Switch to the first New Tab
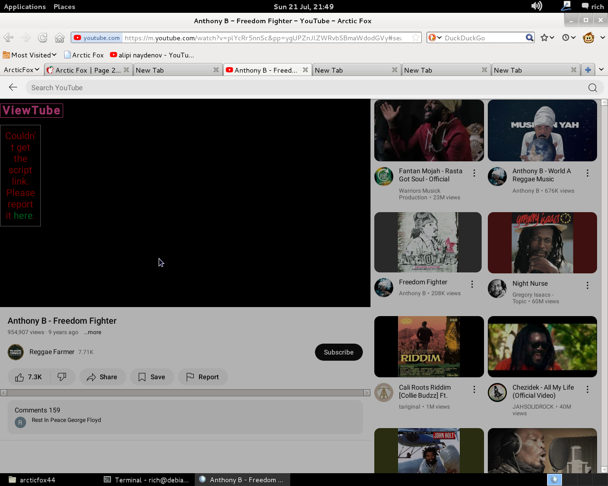The height and width of the screenshot is (486, 608). point(177,70)
